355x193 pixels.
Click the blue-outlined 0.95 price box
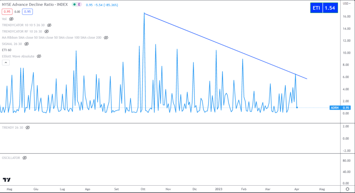pos(28,11)
